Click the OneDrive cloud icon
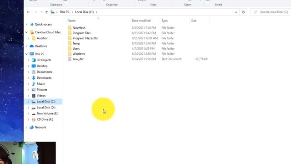Screen dimensions: 291x164 tap(32, 46)
